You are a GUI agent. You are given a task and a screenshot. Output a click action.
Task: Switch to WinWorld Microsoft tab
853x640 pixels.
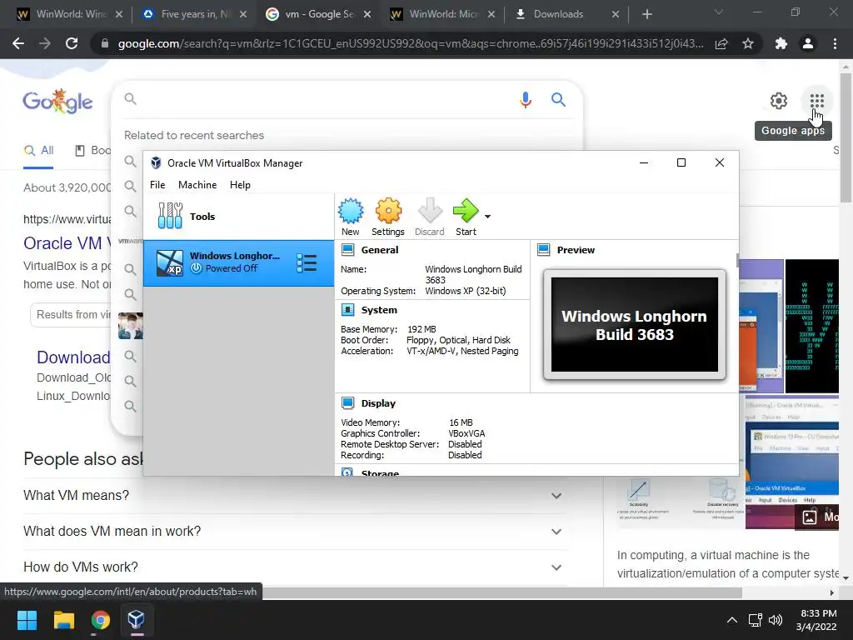point(441,14)
